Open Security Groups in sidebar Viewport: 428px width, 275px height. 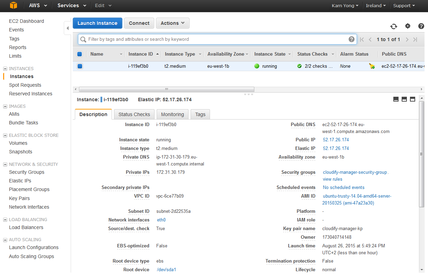point(27,172)
